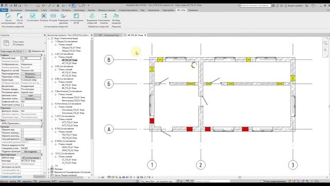Select the yellow opening at top-left on axis В
Viewport: 330px width, 186px height.
click(160, 60)
